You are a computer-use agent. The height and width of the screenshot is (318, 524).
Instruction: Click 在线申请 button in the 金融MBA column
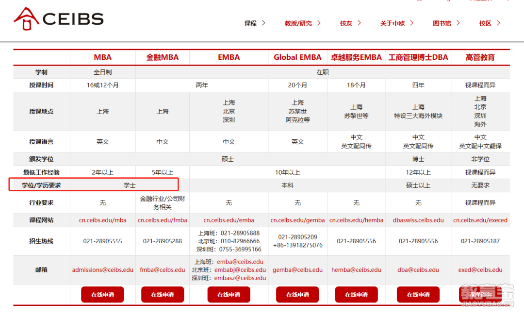[x=163, y=295]
